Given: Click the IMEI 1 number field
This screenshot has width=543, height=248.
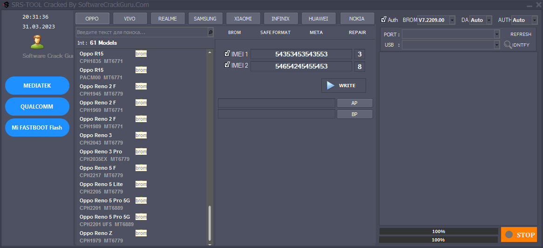Looking at the screenshot, I should coord(301,54).
